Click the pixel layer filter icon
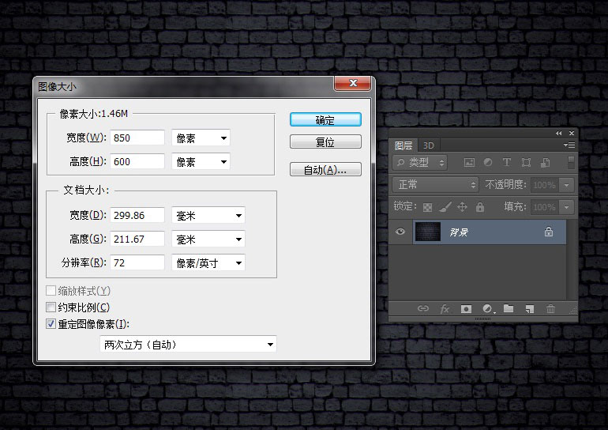This screenshot has height=430, width=608. 469,163
